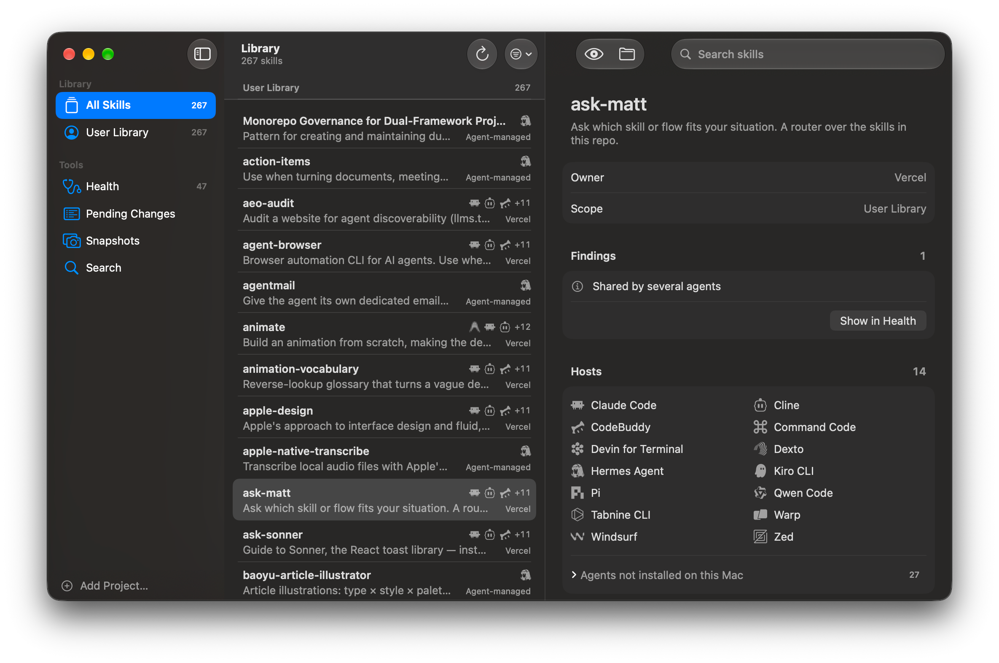The height and width of the screenshot is (663, 999).
Task: Select the agentmail skill
Action: click(x=384, y=293)
